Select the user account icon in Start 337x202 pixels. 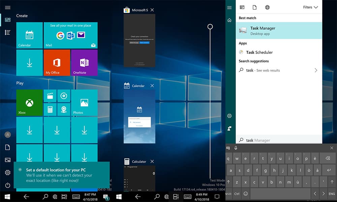[7, 134]
